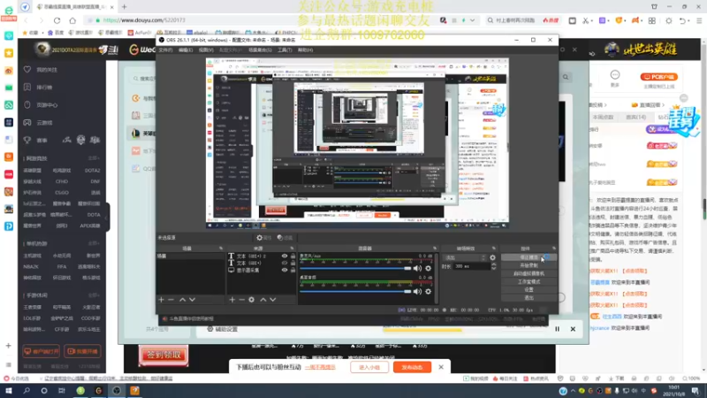
Task: Open Windows taskbar search
Action: (x=27, y=391)
